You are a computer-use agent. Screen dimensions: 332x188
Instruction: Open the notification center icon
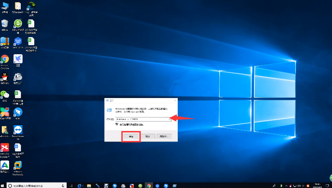pyautogui.click(x=327, y=186)
